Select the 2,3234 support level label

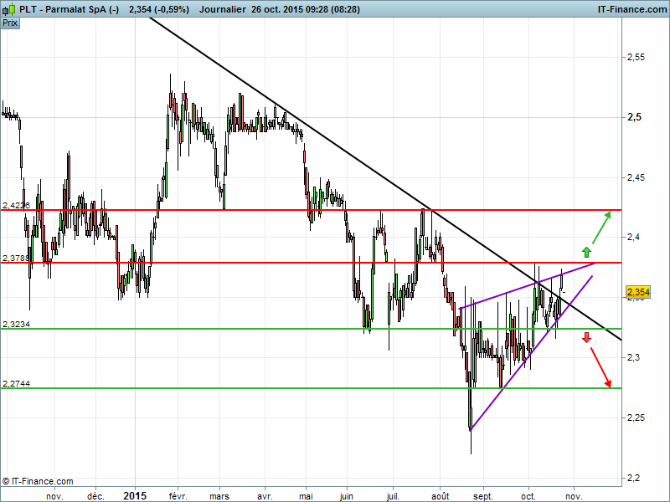point(16,324)
